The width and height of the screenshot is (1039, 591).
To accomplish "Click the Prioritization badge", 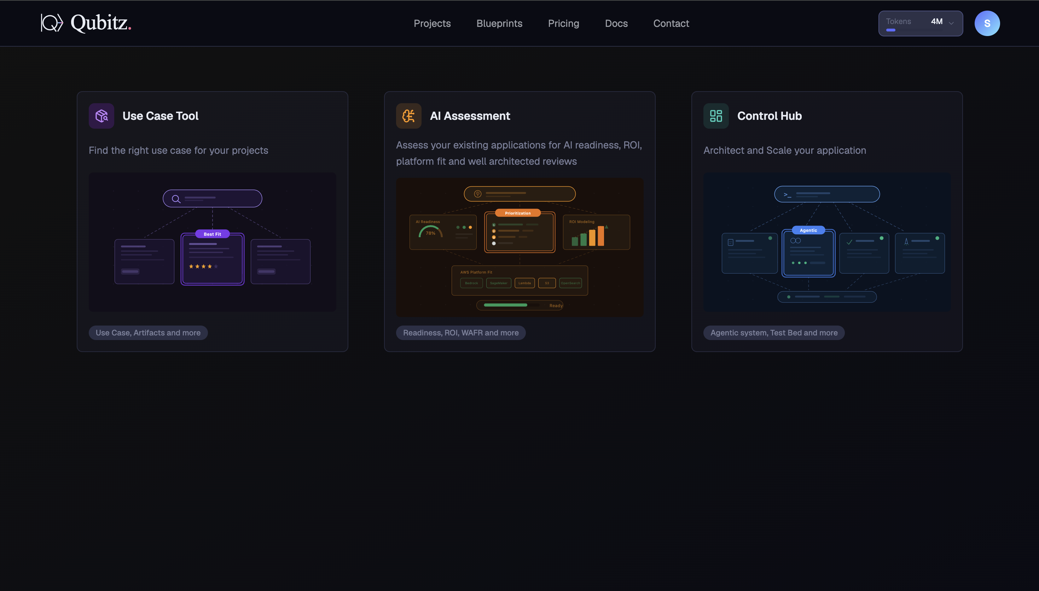I will pos(517,213).
